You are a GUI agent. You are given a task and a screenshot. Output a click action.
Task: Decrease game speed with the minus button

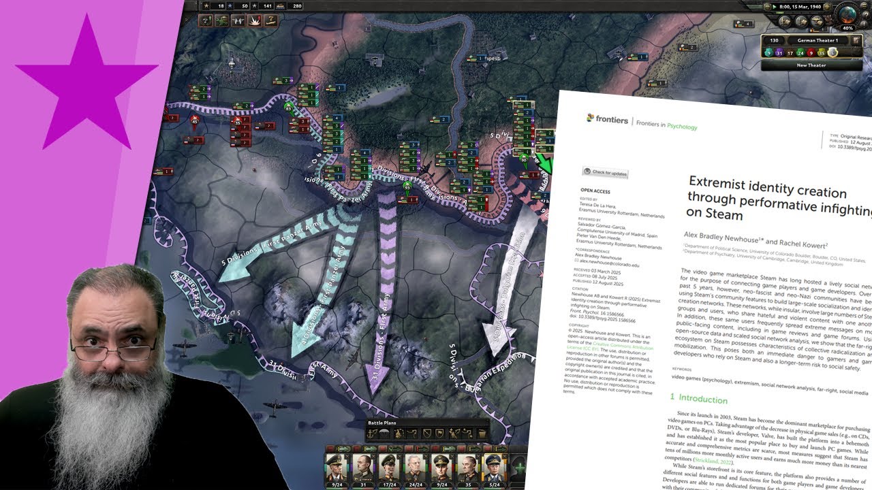tap(767, 7)
